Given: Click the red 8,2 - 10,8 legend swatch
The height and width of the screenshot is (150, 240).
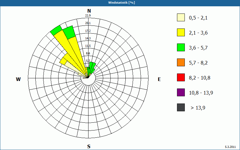Looking at the screenshot, I should (181, 77).
